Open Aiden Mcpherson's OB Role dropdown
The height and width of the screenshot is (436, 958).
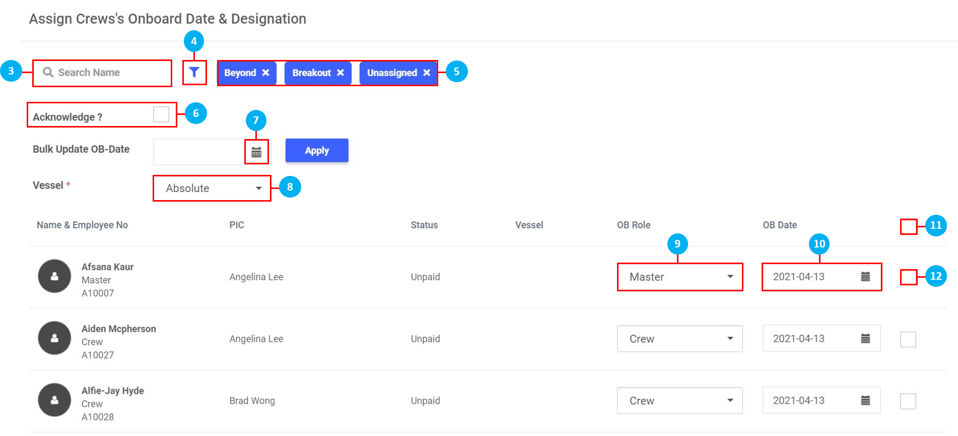pos(679,339)
